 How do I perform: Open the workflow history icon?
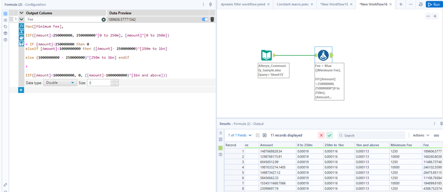coord(420,4)
